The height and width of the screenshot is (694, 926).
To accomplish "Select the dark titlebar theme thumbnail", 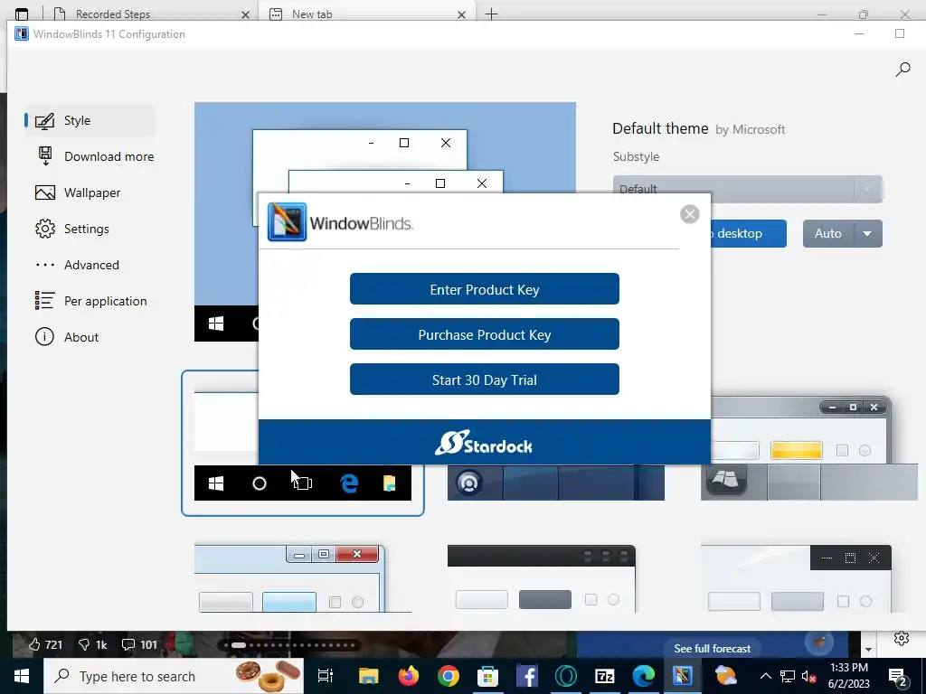I will [542, 579].
